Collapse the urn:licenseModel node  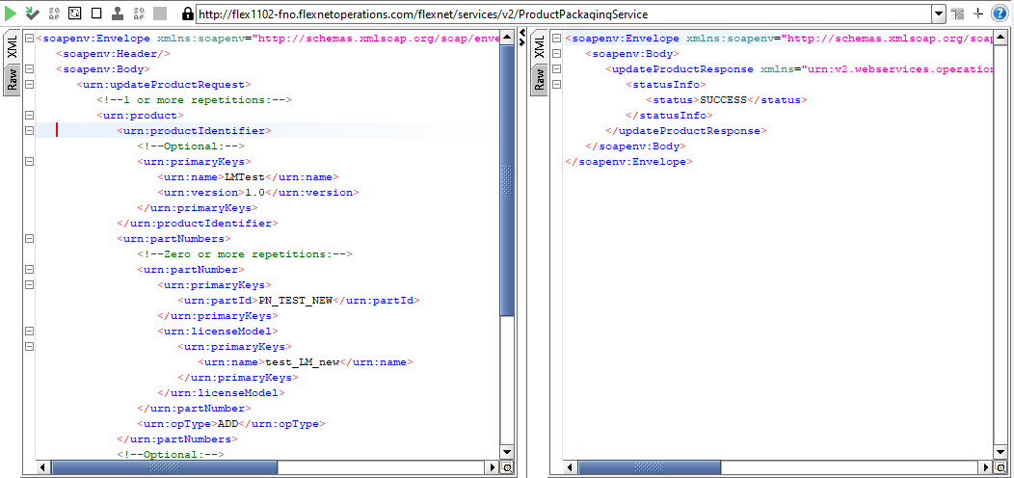(x=29, y=332)
